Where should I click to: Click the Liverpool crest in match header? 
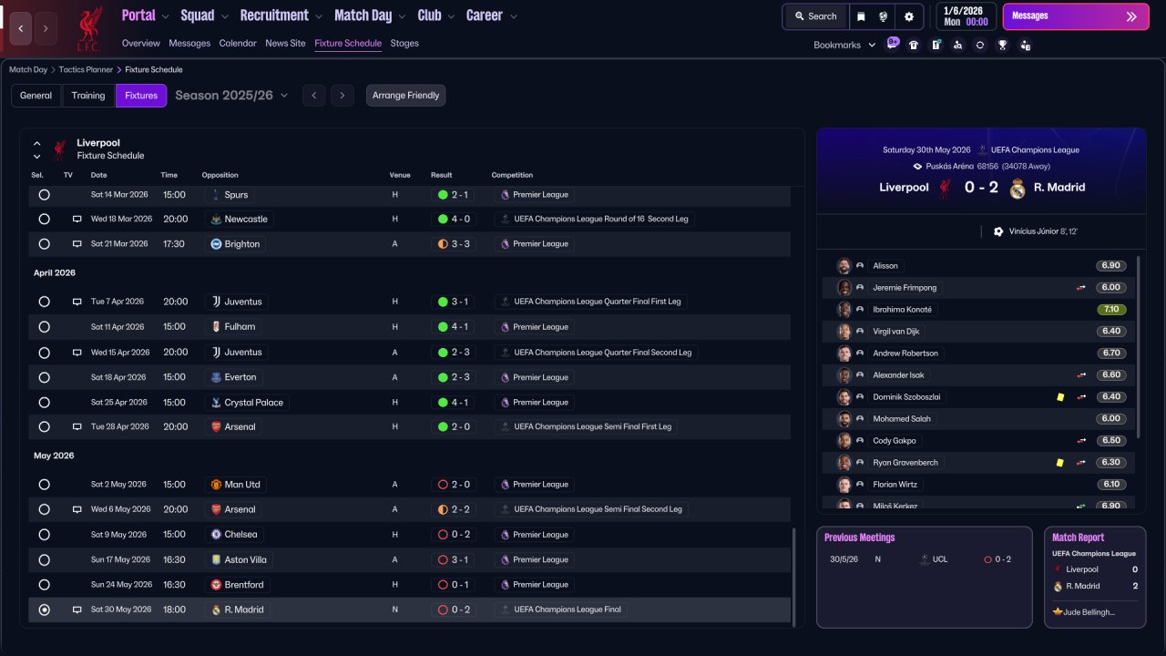946,188
